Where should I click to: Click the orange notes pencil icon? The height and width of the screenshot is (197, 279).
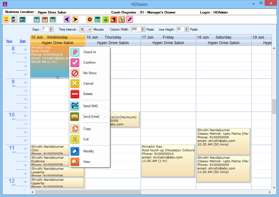click(x=122, y=20)
